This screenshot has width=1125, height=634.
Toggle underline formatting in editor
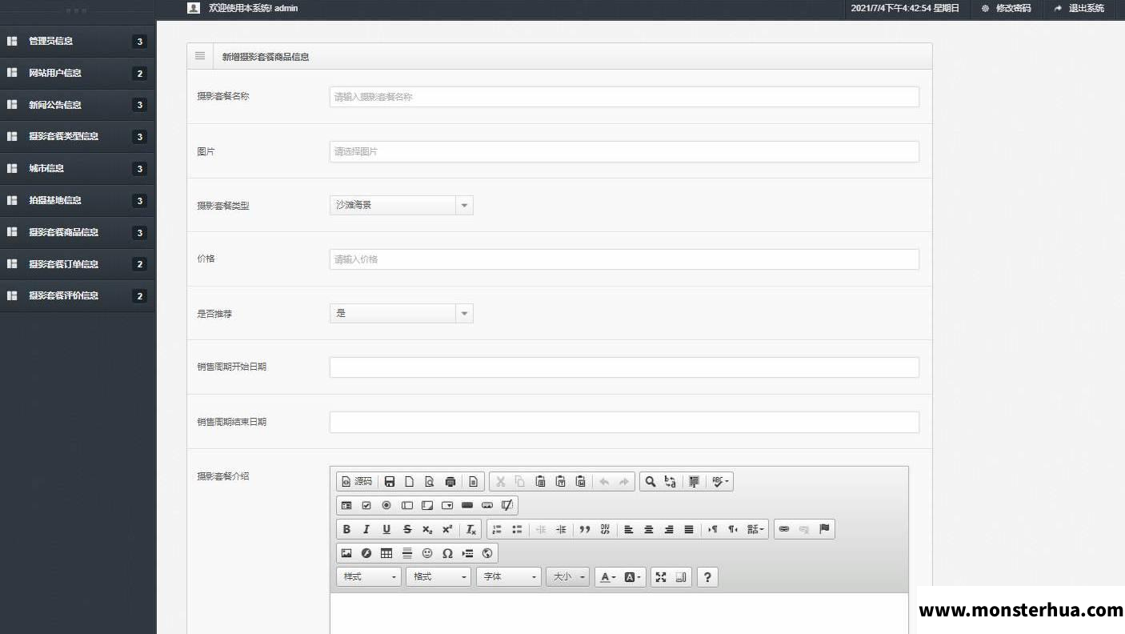(386, 529)
